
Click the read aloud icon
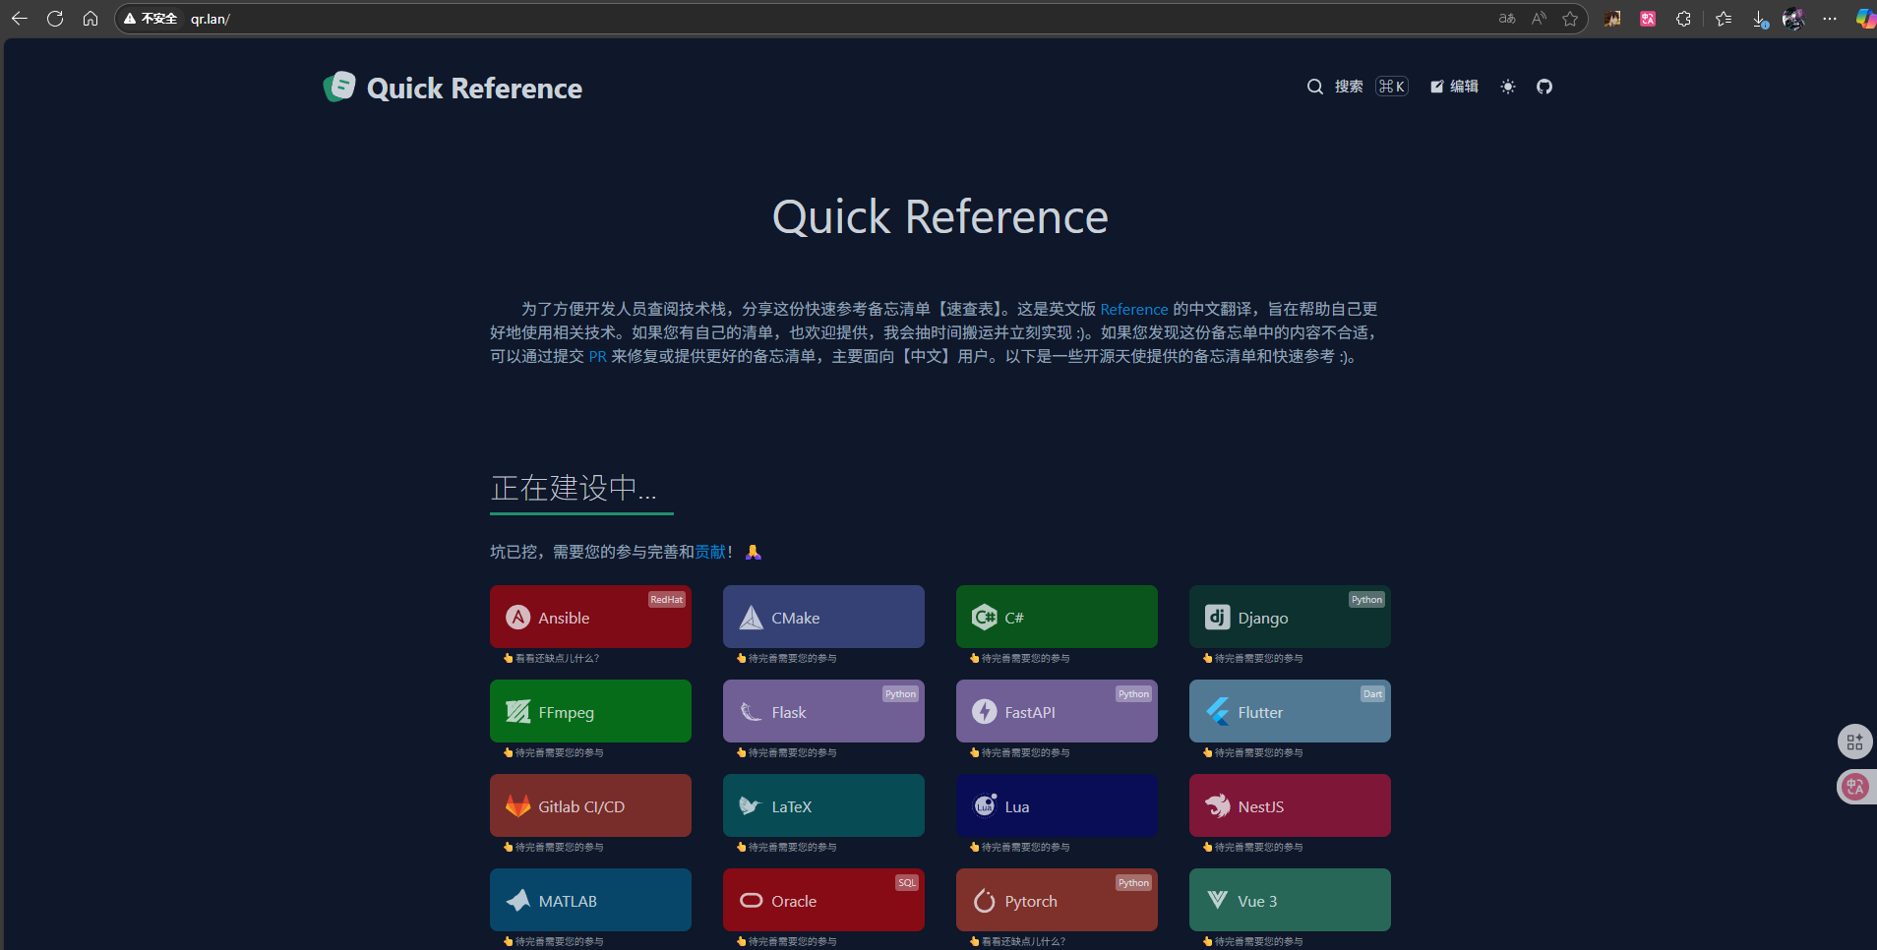(x=1539, y=19)
